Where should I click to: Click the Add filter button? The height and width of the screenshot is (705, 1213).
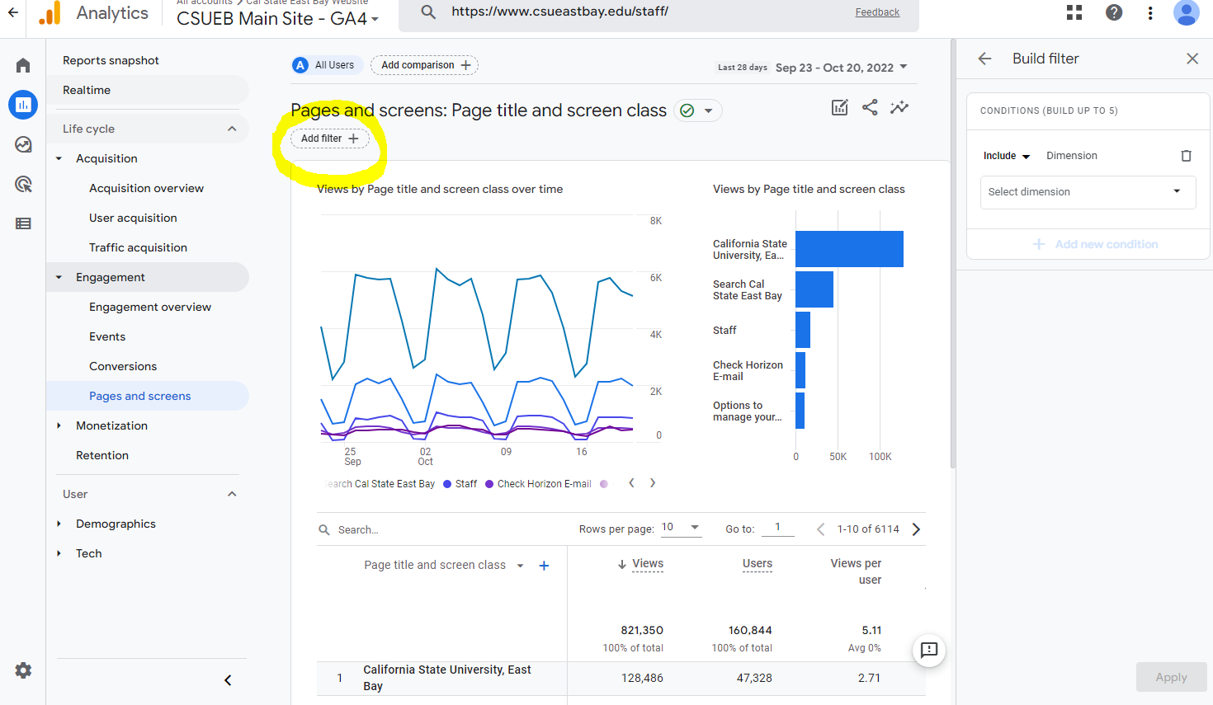pos(330,139)
